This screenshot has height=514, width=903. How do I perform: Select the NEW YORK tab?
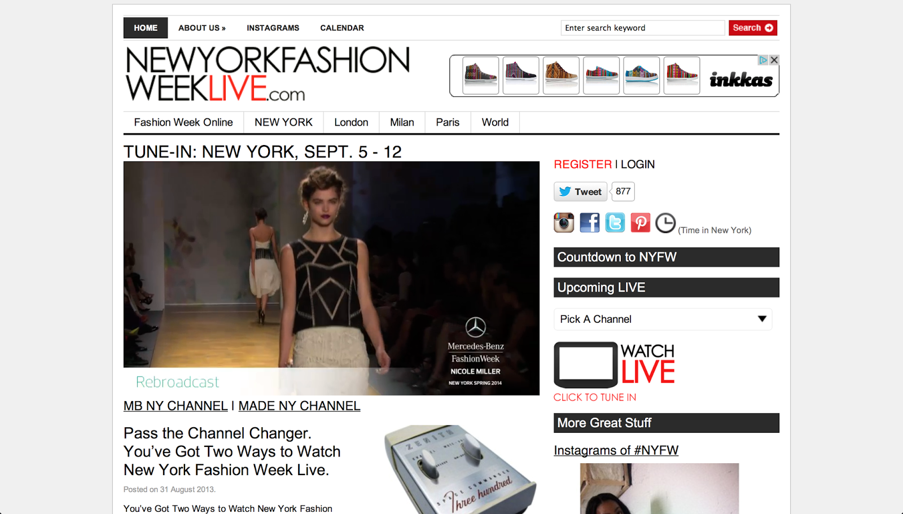(x=283, y=122)
